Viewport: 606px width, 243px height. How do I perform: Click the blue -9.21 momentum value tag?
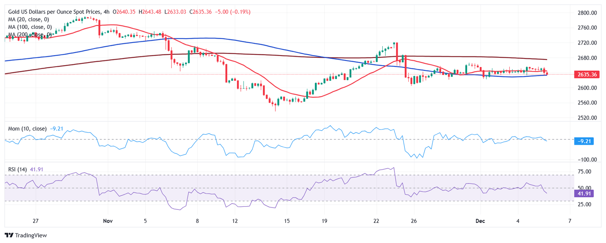[x=585, y=141]
